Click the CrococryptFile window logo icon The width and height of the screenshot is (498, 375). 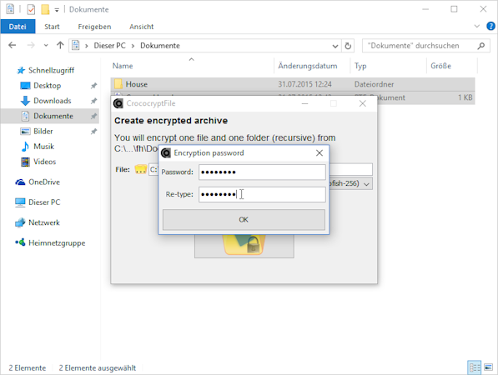[118, 103]
